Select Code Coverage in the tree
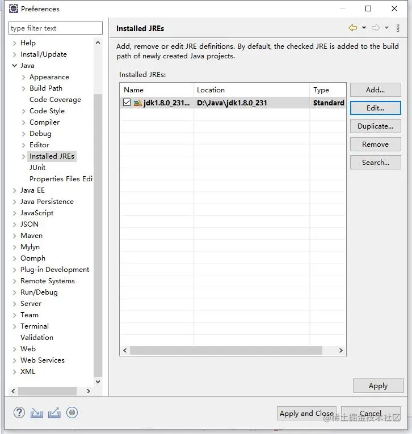This screenshot has width=412, height=434. 55,100
